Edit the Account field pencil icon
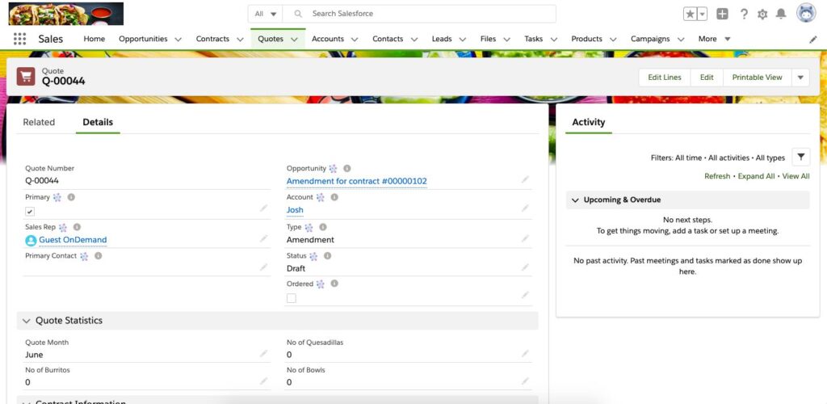Image resolution: width=827 pixels, height=404 pixels. click(525, 208)
